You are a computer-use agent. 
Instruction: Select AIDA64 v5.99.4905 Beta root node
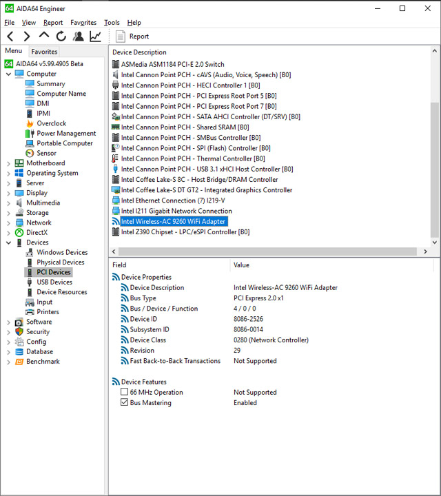pos(50,64)
